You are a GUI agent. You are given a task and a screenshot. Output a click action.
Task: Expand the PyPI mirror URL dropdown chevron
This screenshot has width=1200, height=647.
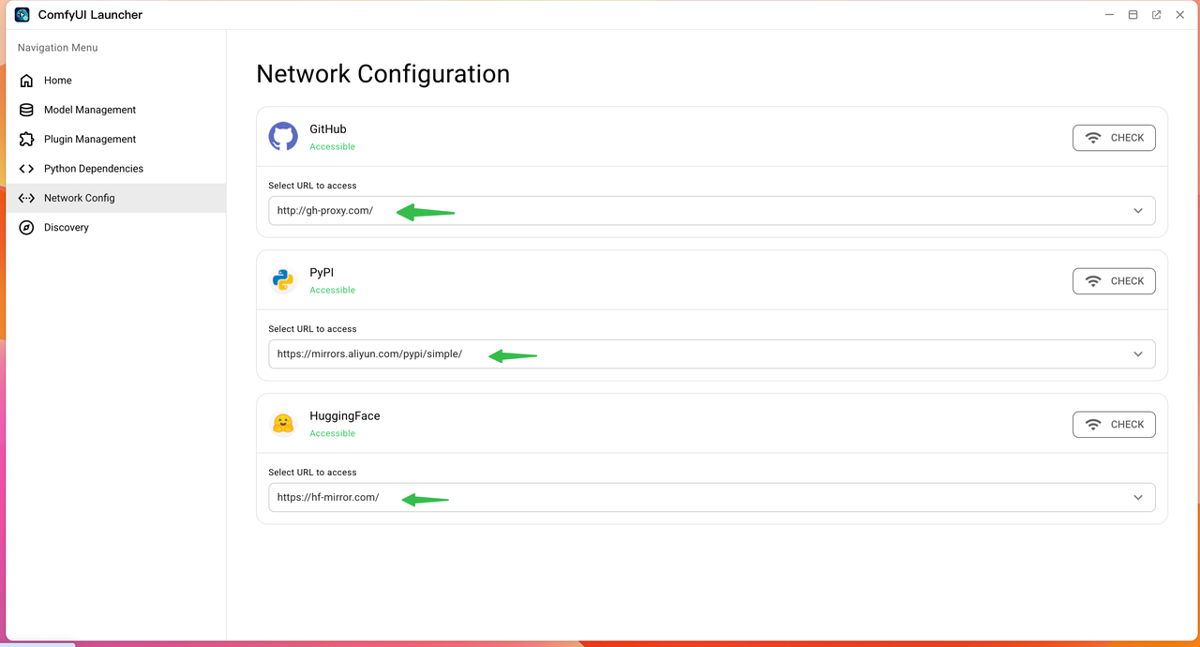[x=1137, y=354]
